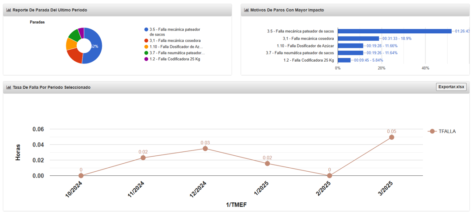
Task: Click the TFALLA legend marker icon
Action: [432, 131]
